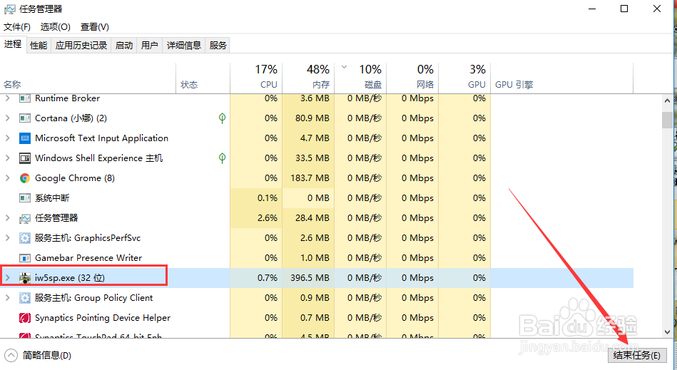The width and height of the screenshot is (677, 370).
Task: Click the iw5sp.exe process icon
Action: point(25,278)
